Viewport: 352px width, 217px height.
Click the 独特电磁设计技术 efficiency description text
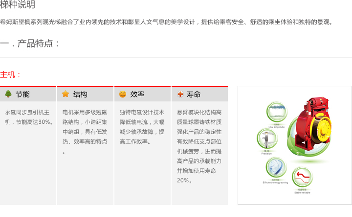coord(142,127)
